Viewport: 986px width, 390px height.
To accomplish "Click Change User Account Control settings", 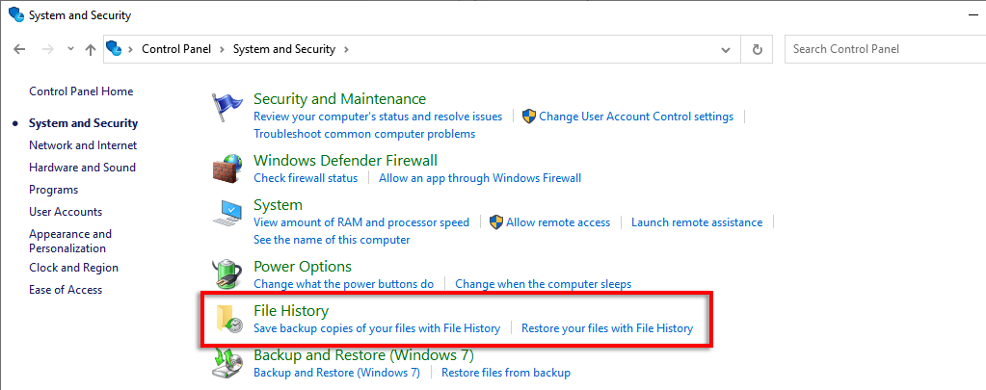I will pos(635,117).
